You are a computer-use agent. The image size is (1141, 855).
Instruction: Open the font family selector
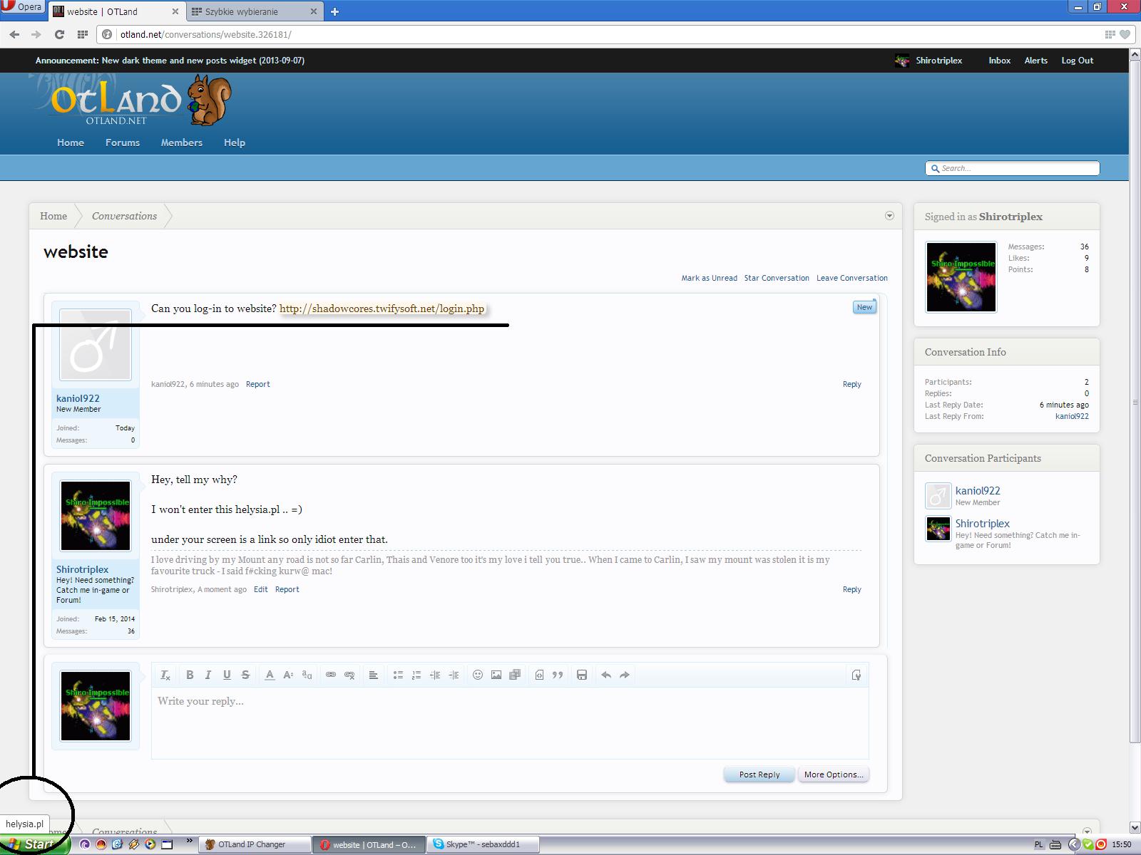click(307, 675)
